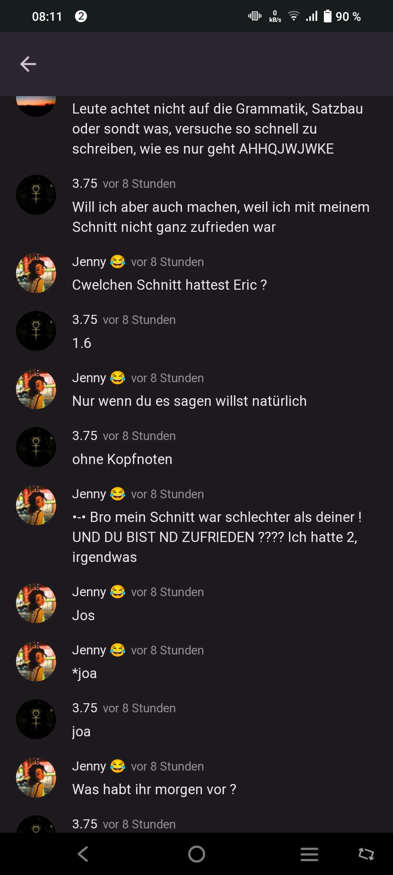The width and height of the screenshot is (393, 875).
Task: Tap username Jenny above 'Nur wenn du es sagen willst'
Action: coord(89,378)
